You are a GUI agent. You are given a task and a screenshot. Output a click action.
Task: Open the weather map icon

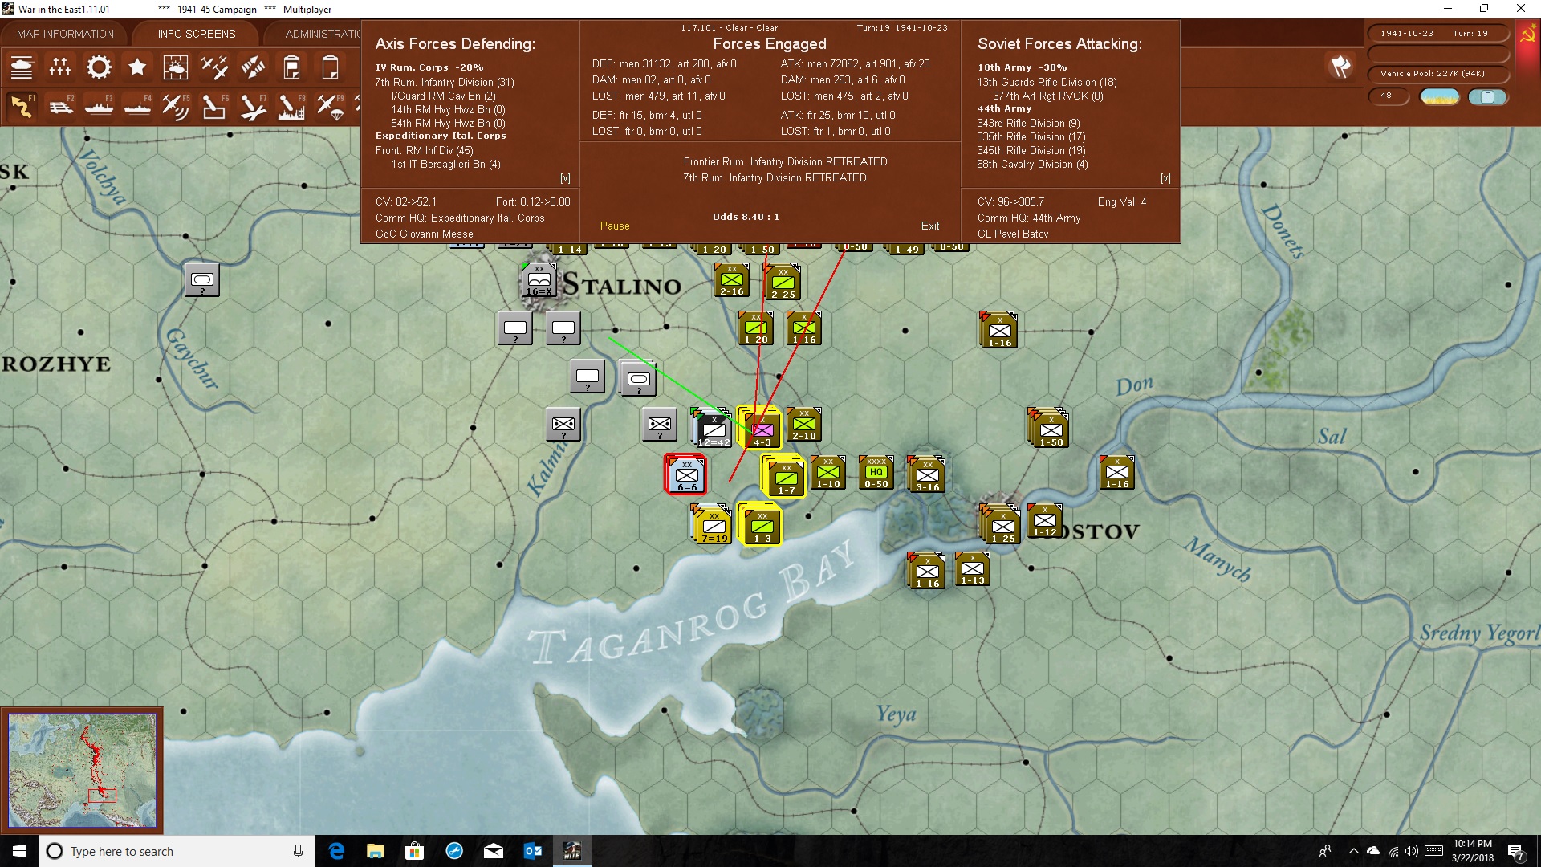point(175,67)
